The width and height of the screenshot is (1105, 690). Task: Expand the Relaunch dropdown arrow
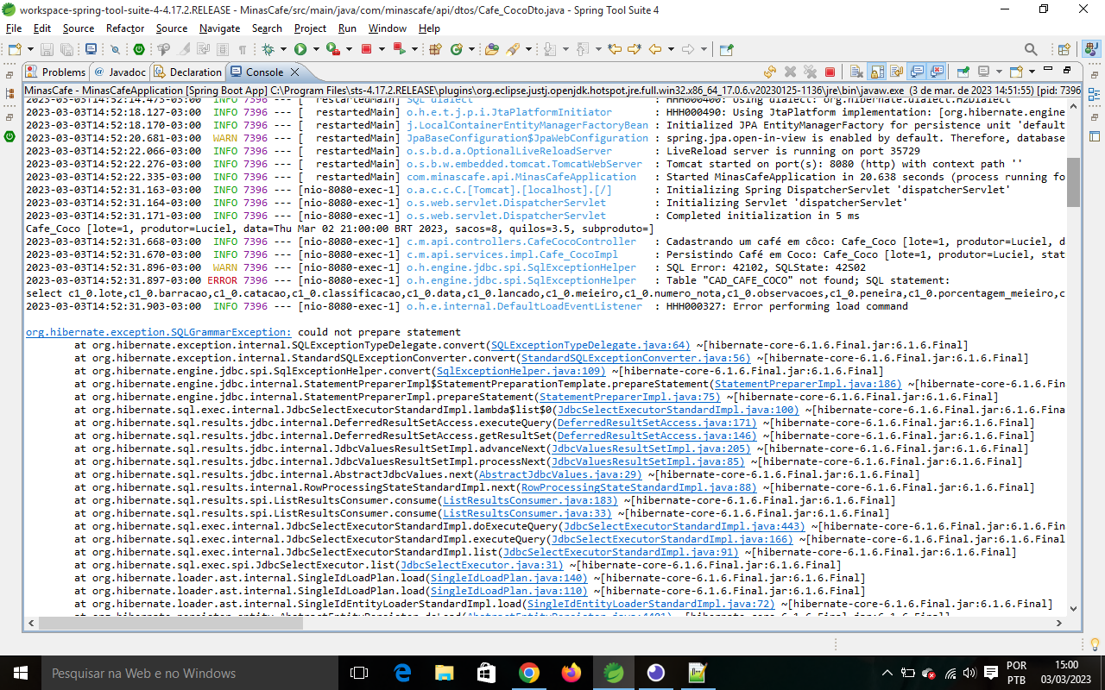[414, 49]
